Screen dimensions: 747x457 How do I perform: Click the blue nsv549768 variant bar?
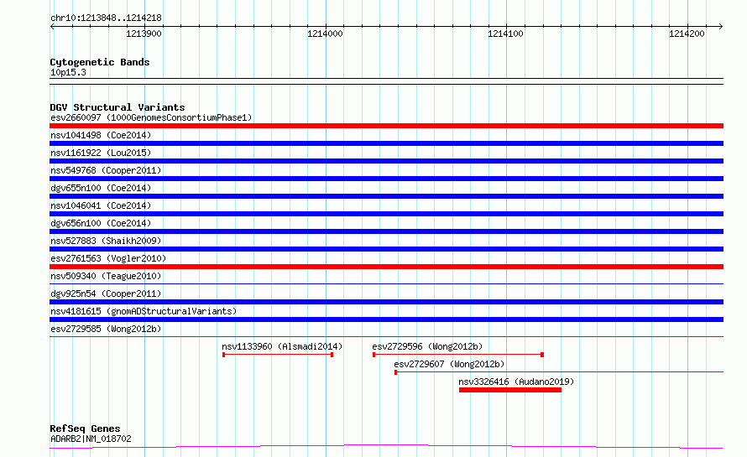point(386,179)
